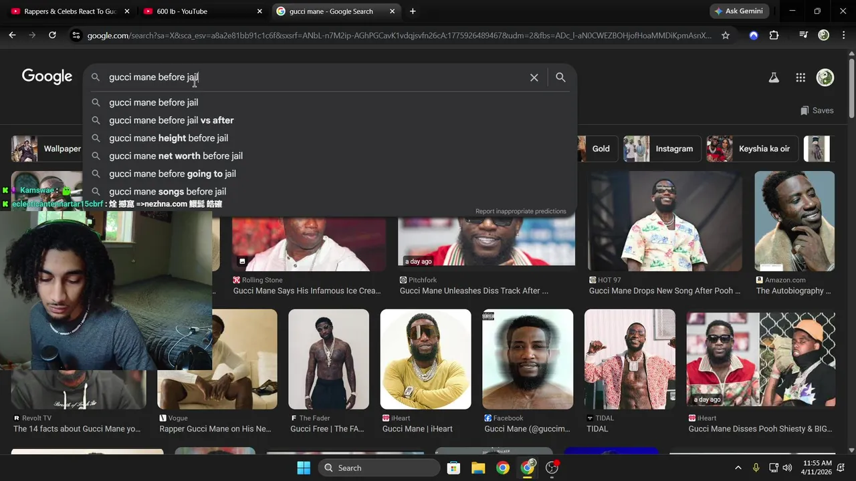Open the Pitchfork diss track image
856x481 pixels.
click(486, 242)
